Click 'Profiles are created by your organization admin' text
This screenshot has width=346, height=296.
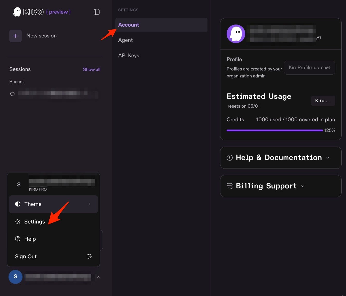coord(254,73)
